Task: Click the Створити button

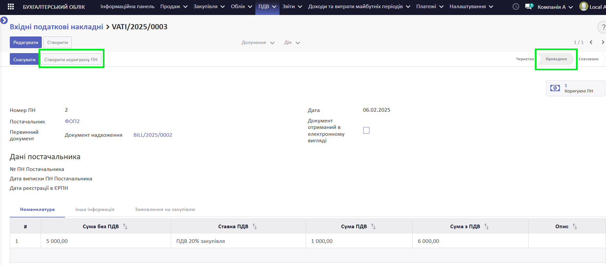Action: click(x=57, y=42)
